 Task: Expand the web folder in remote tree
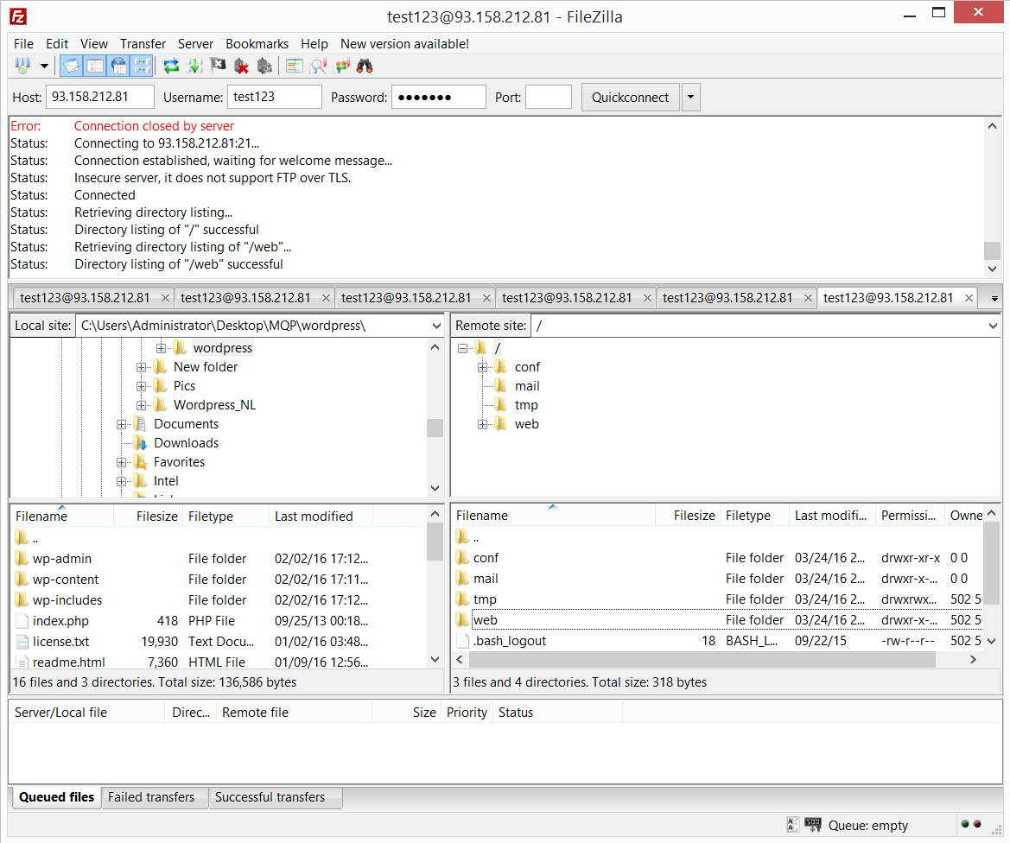click(x=482, y=424)
